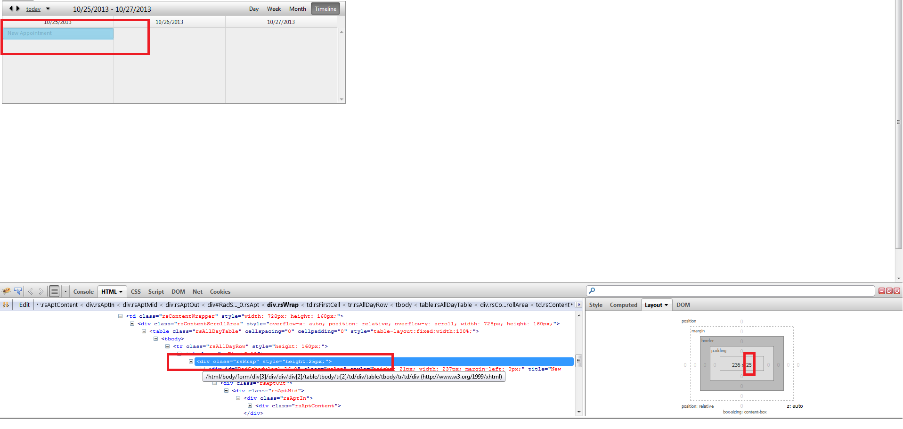Select tr.rsAllDayRow in breadcrumb path
This screenshot has width=903, height=429.
click(x=368, y=305)
